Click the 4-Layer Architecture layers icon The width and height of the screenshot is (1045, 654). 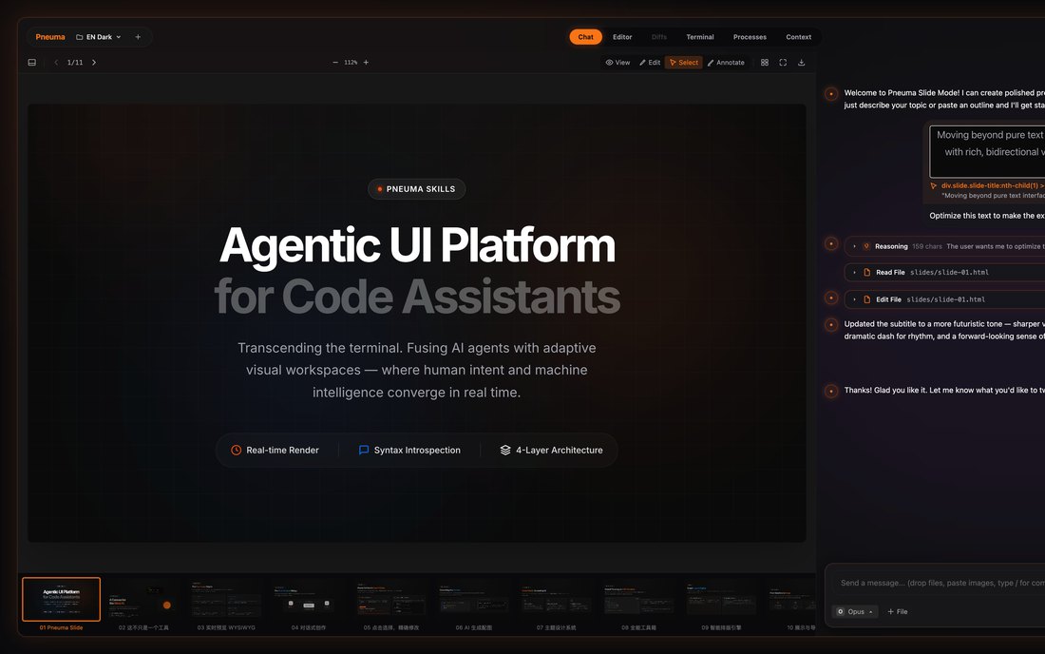click(x=505, y=450)
